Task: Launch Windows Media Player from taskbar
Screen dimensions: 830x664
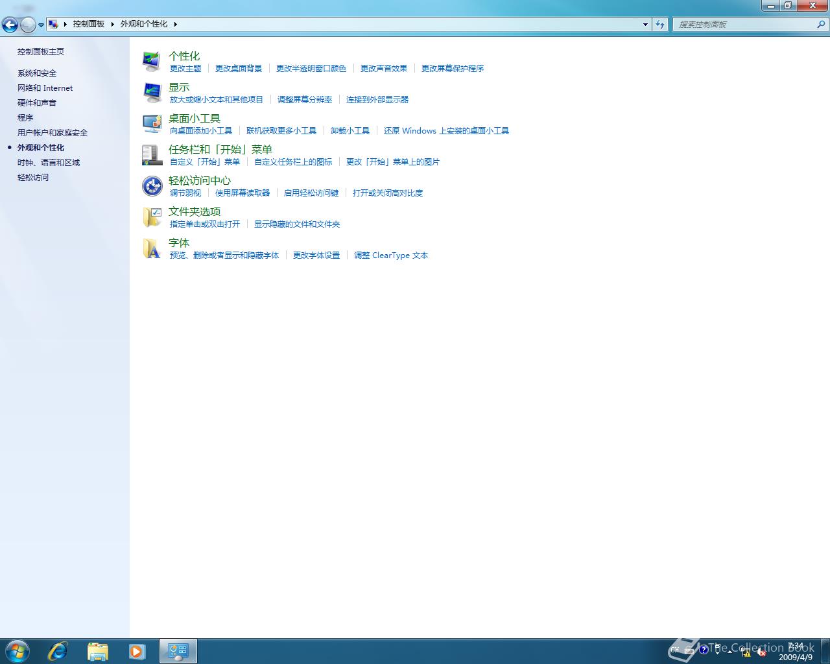Action: coord(137,651)
